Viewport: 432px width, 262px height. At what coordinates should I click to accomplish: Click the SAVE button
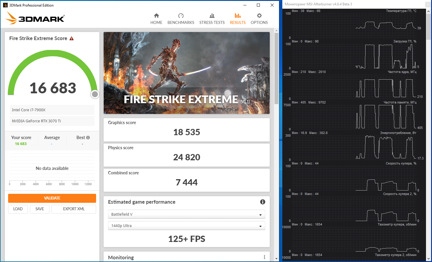(40, 209)
